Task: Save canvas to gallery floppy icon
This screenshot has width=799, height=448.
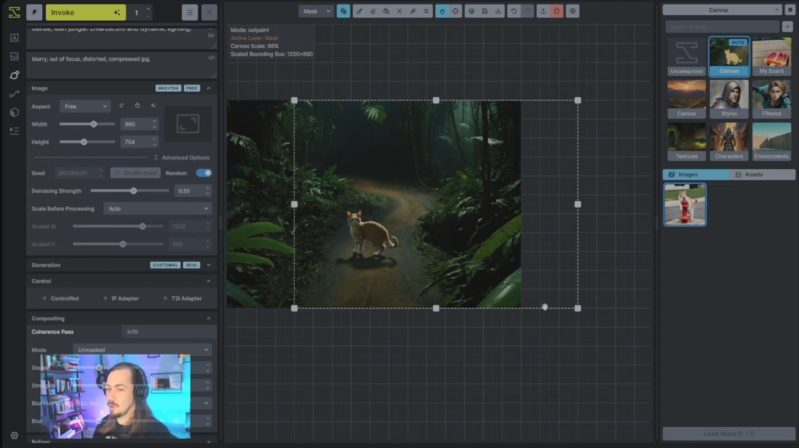Action: tap(485, 11)
